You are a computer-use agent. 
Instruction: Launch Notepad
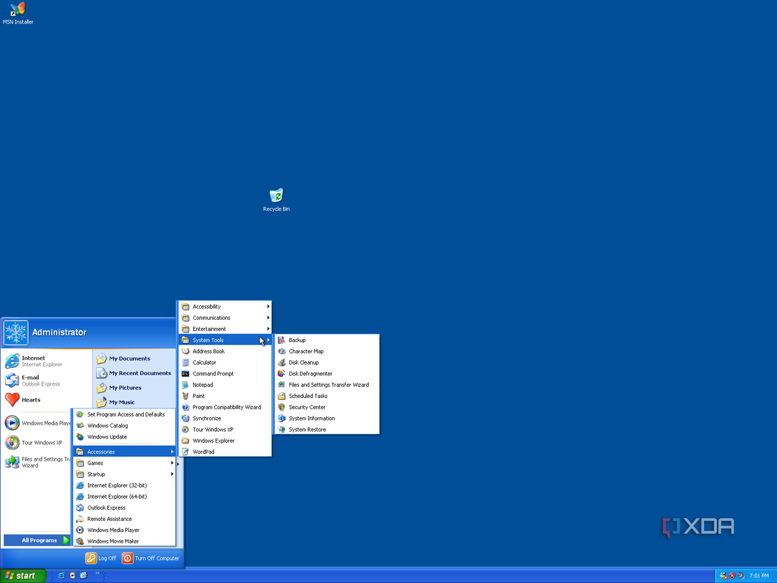[225, 385]
